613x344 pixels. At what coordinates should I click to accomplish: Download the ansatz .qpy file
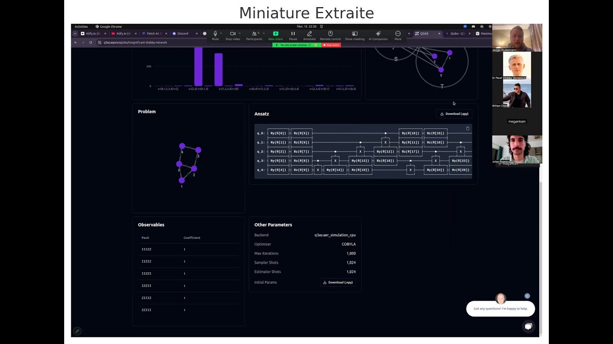[454, 114]
